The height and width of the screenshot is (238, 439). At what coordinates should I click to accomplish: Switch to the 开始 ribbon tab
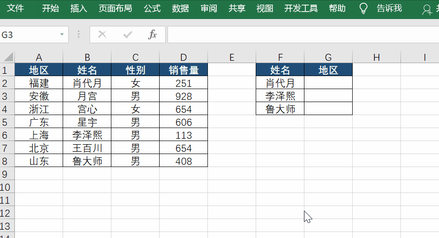coord(51,8)
